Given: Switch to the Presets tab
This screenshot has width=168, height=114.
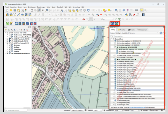Looking at the screenshot, I should point(131,30).
